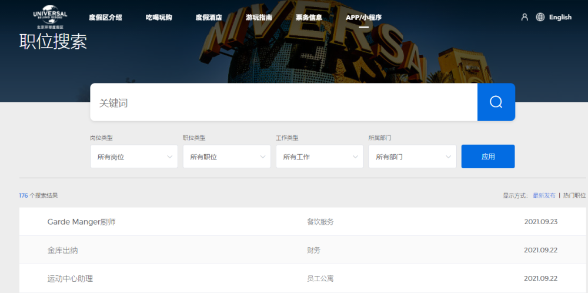Expand the 所有岗位 dropdown
Image resolution: width=588 pixels, height=293 pixels.
pyautogui.click(x=134, y=157)
